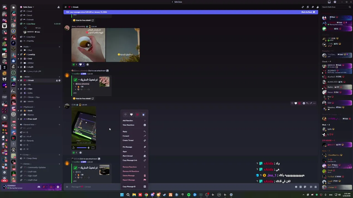Open the game controller activity icon in user panel
This screenshot has width=353, height=198.
tap(39, 187)
